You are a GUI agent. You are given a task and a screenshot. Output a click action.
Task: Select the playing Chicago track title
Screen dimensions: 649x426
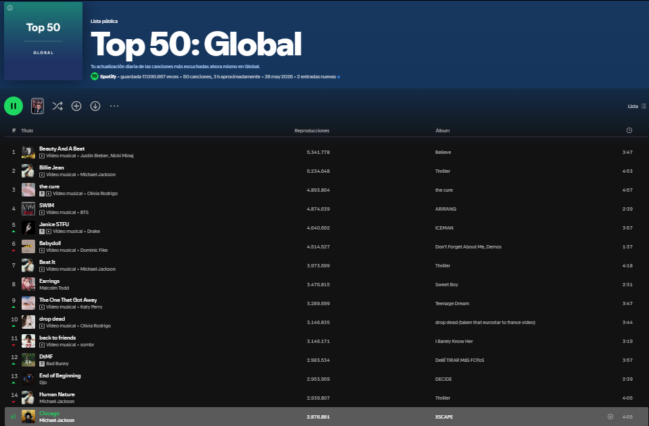(49, 413)
